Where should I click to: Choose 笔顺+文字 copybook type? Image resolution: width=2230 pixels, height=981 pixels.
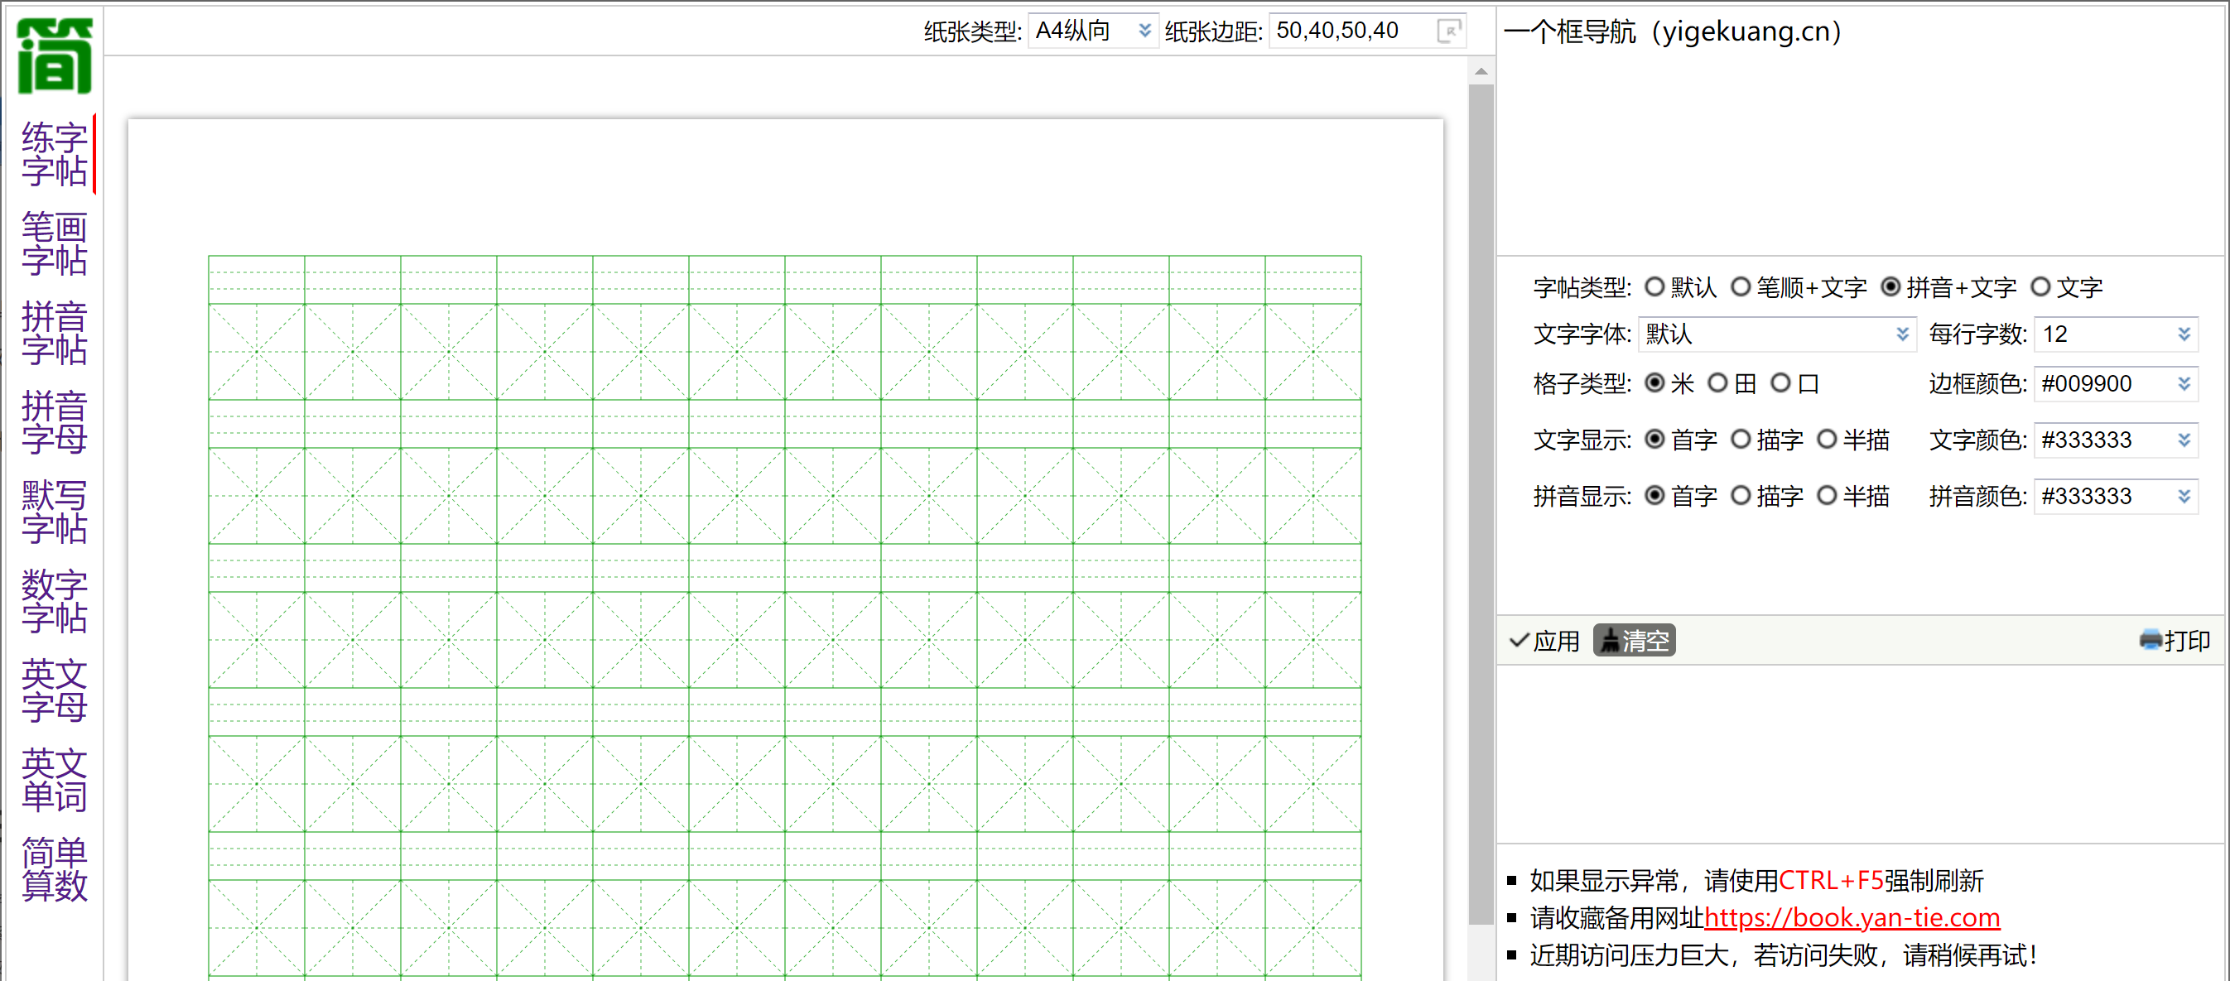(x=1741, y=287)
